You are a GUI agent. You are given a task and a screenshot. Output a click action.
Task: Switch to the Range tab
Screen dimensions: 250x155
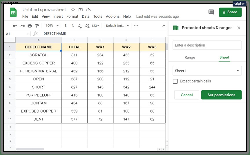point(190,57)
